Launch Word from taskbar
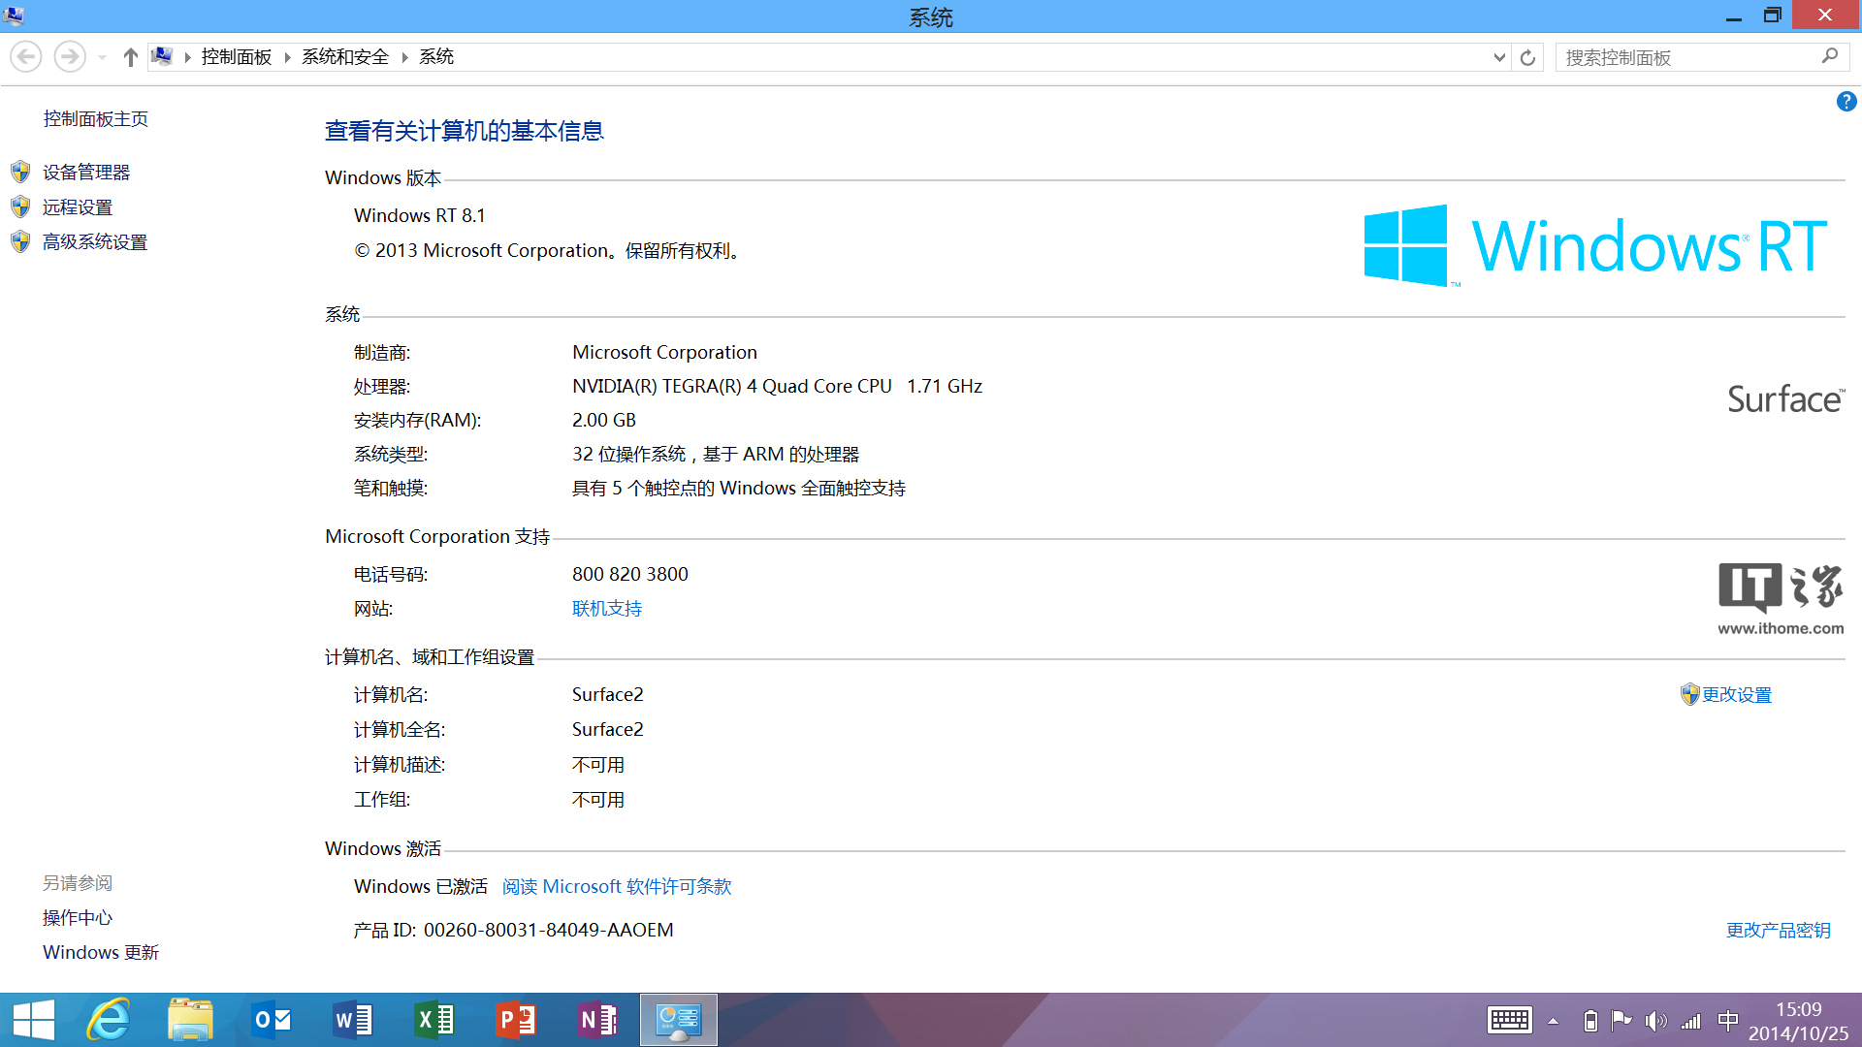This screenshot has height=1047, width=1862. [353, 1020]
